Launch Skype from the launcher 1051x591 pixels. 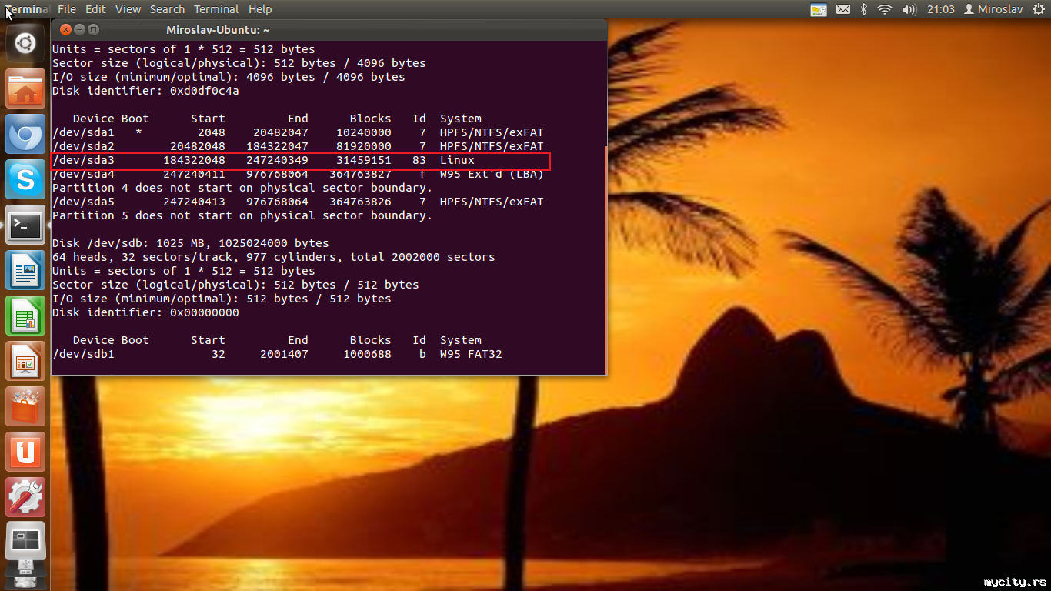[25, 180]
